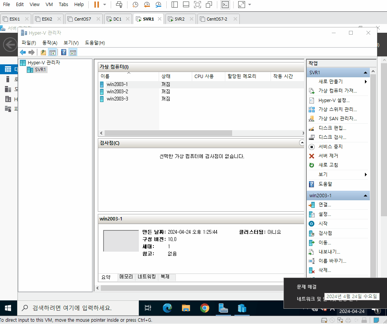Screen dimensions: 387x324
Task: Switch to the 네트워킹 tab
Action: tap(147, 277)
